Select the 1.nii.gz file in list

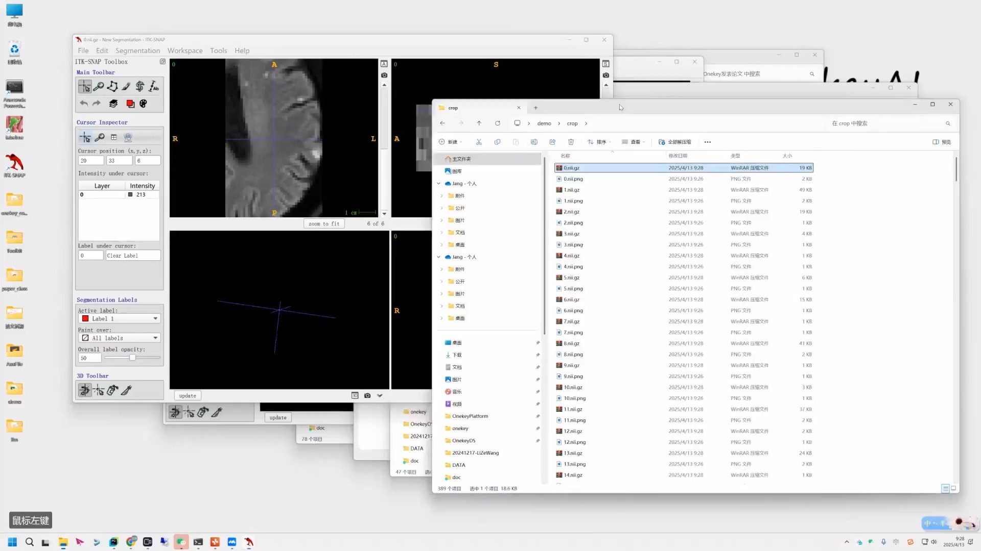point(571,190)
